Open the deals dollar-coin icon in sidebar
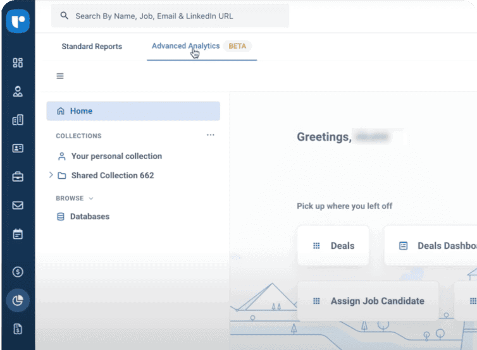This screenshot has height=350, width=477. point(18,272)
